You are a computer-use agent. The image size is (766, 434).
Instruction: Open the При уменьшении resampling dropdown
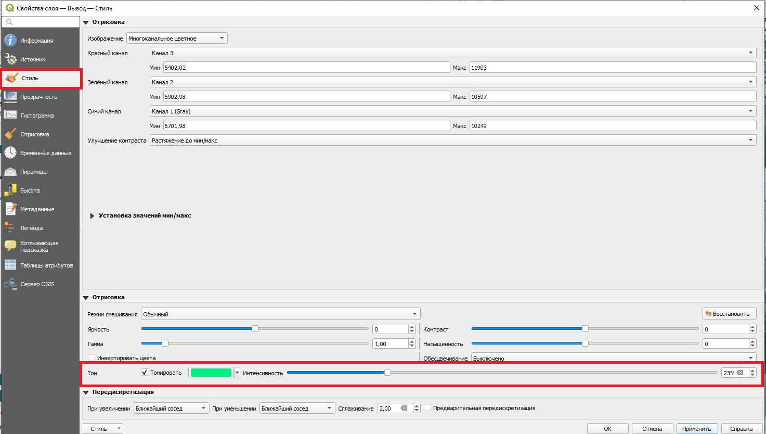click(297, 408)
